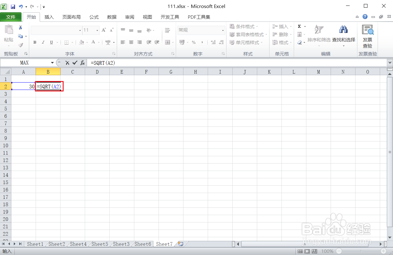Click the Insert Worksheet tab icon
393x255 pixels.
(181, 244)
